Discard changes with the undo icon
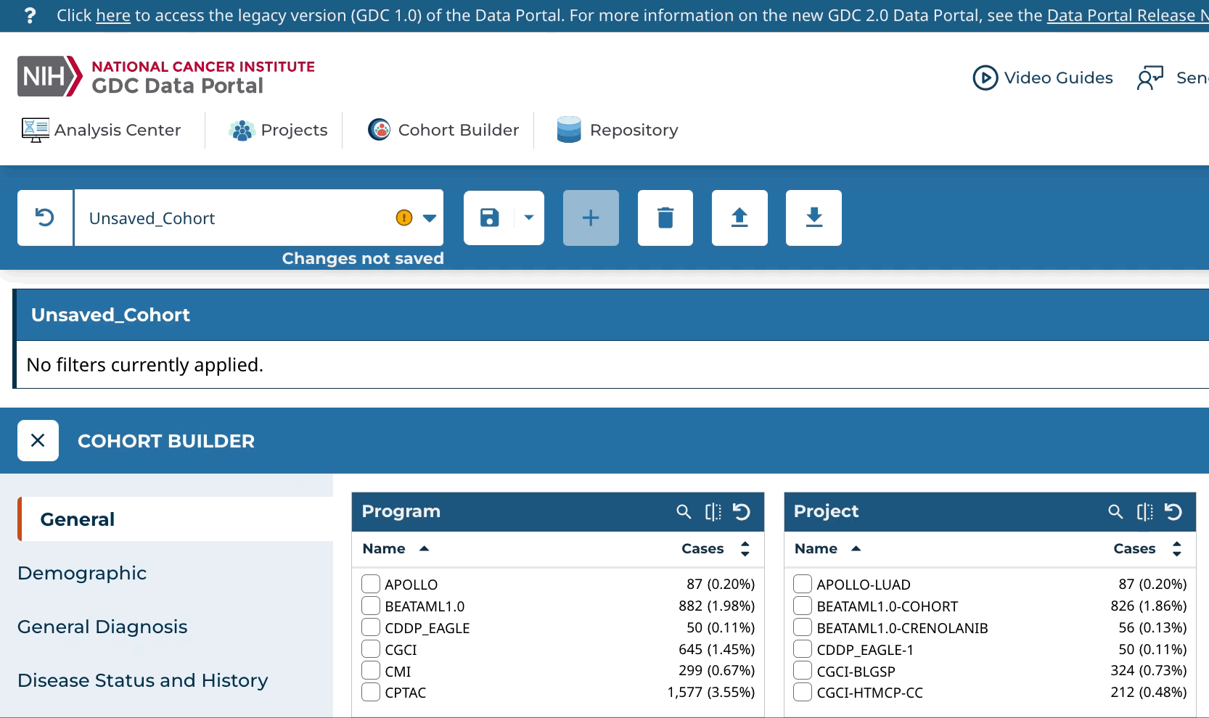Image resolution: width=1209 pixels, height=718 pixels. (45, 218)
